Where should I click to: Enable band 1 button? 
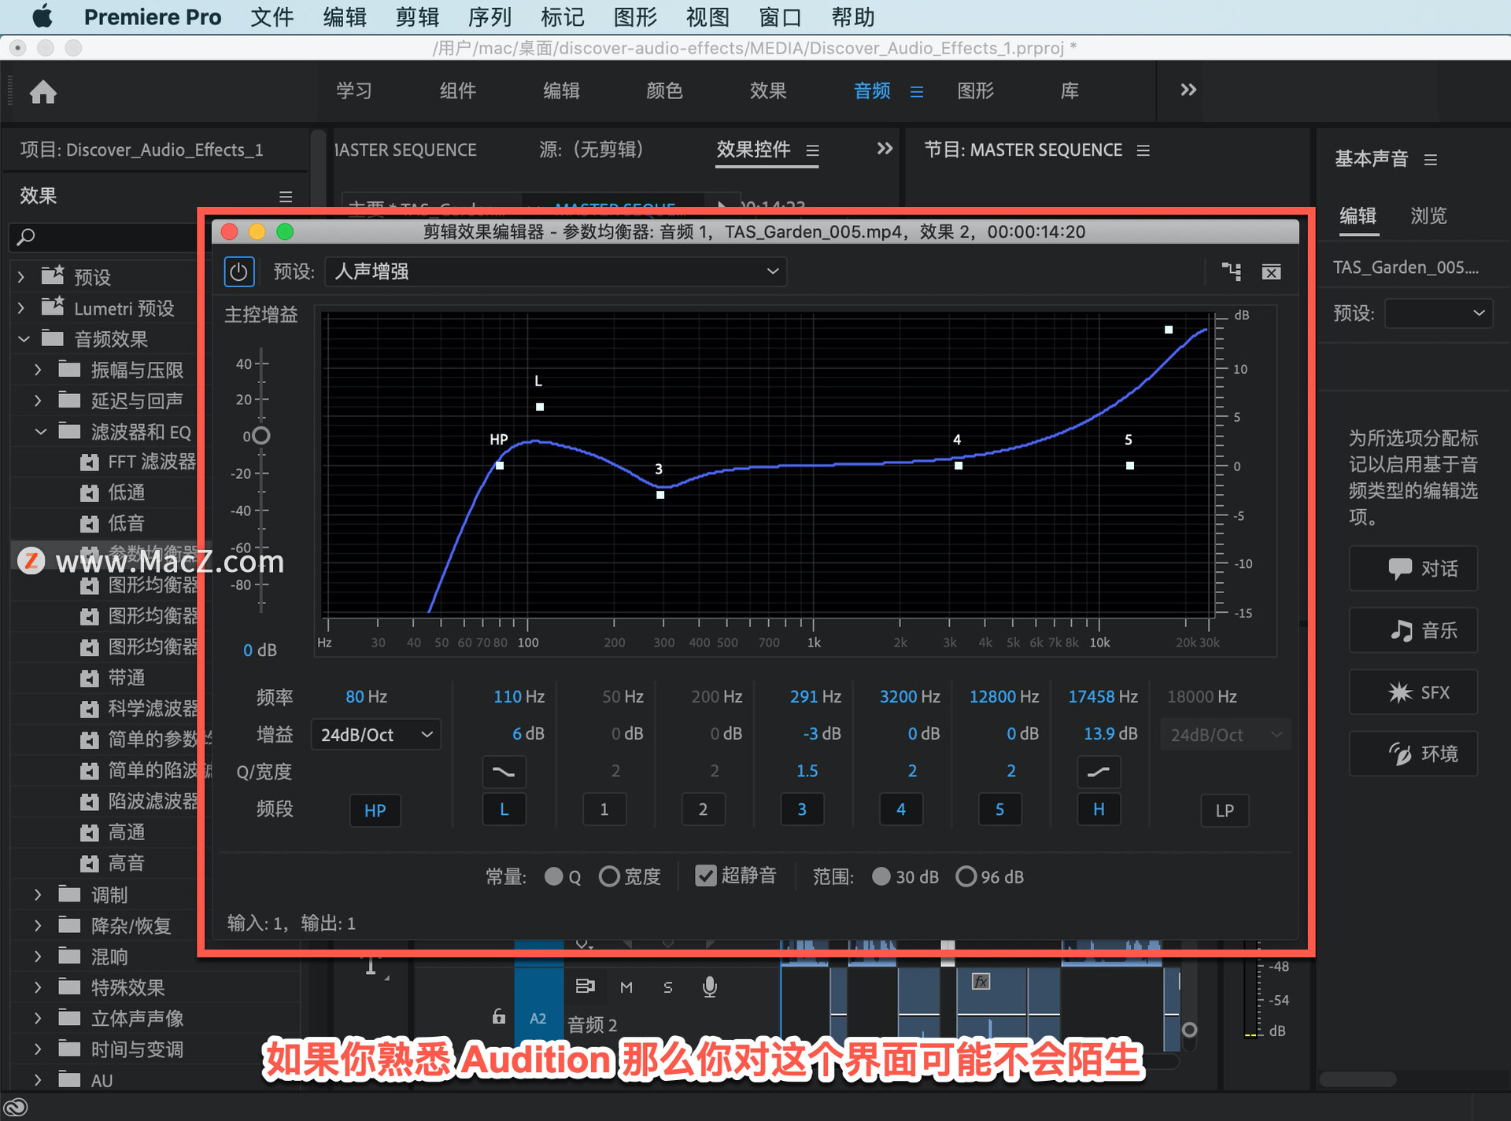pyautogui.click(x=604, y=809)
